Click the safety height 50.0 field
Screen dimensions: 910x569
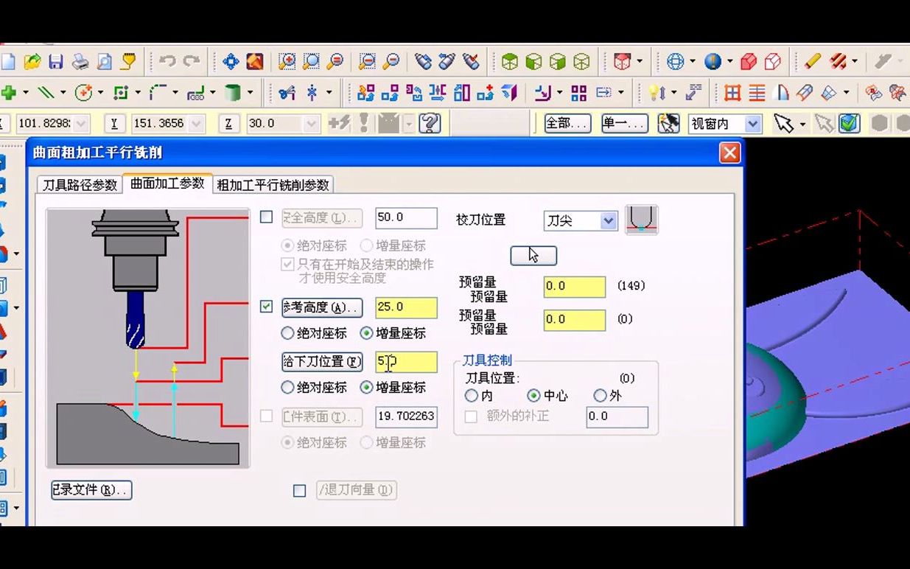406,217
